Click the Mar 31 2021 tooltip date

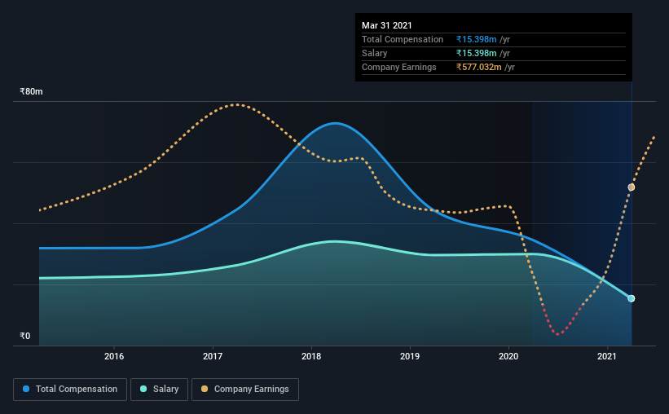386,25
